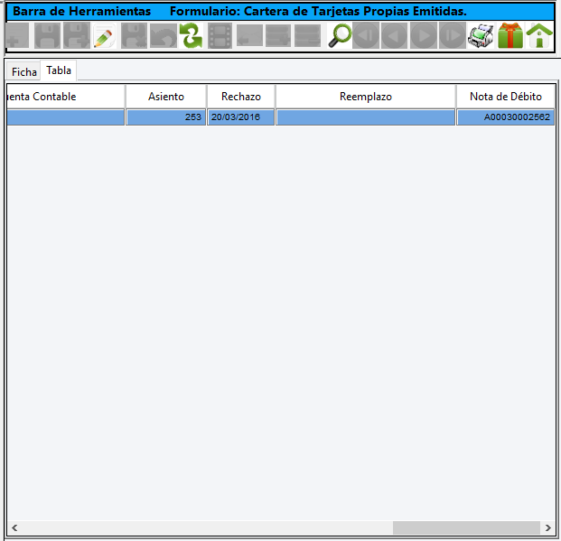Screen dimensions: 561x541
Task: Go to first record navigation button
Action: (366, 36)
